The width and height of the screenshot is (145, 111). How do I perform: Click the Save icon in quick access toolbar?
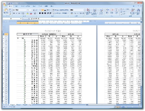coord(9,3)
